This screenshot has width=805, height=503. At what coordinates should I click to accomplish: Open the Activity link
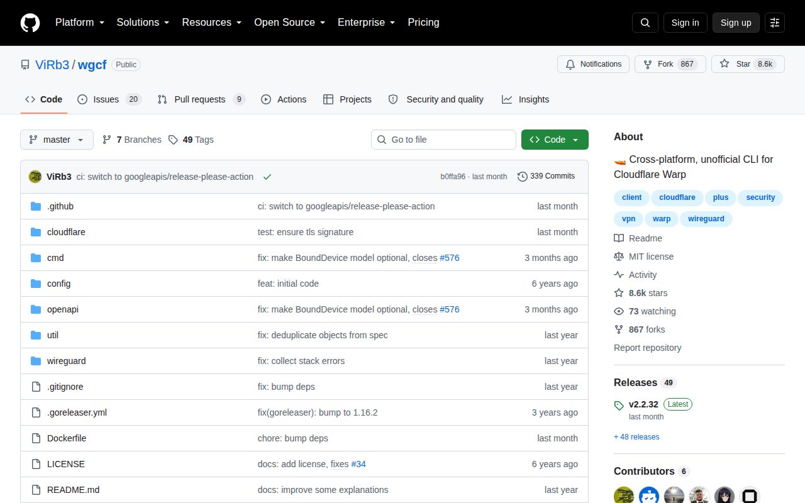(x=635, y=275)
